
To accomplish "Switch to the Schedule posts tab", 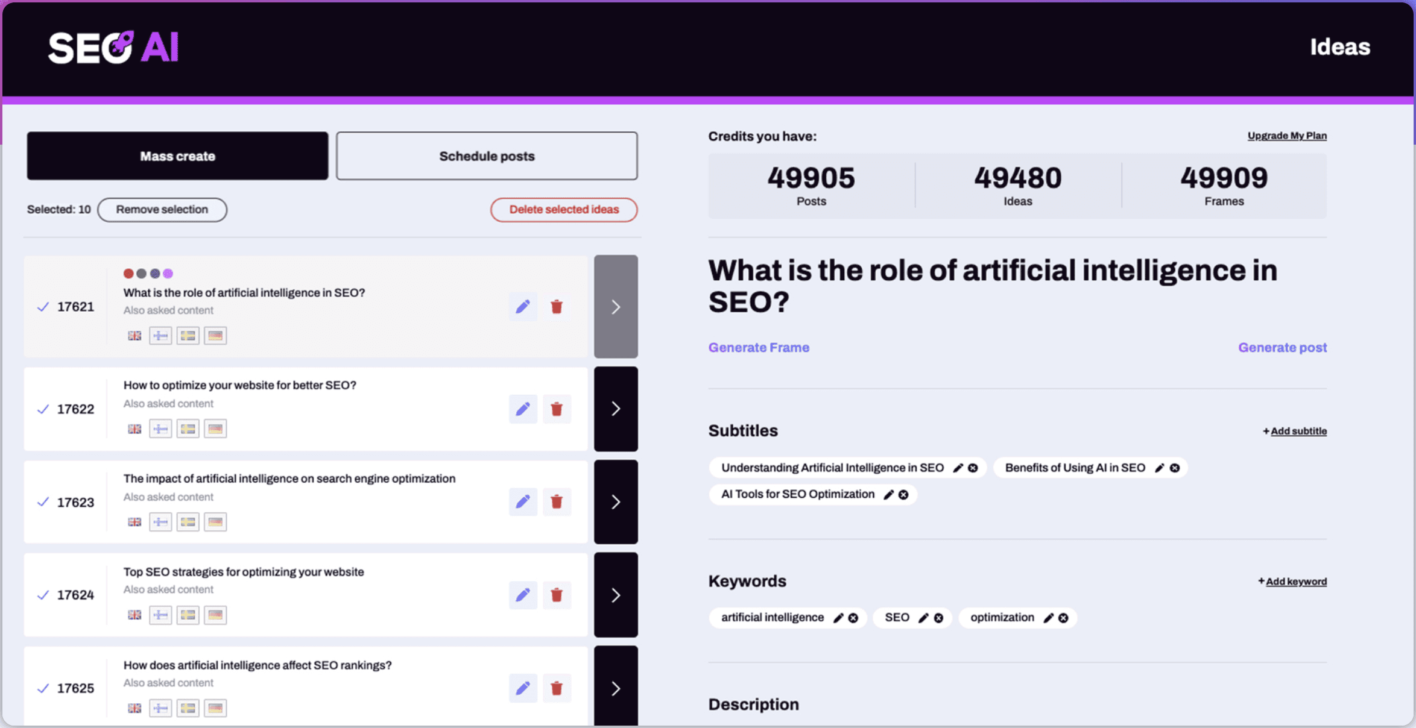I will coord(487,156).
